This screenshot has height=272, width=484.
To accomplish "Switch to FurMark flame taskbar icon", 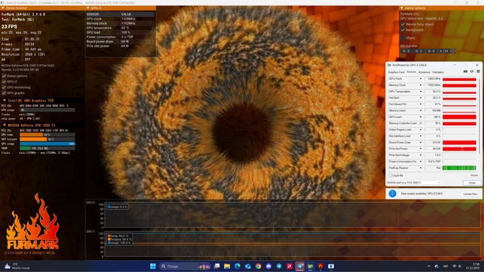I will 321,266.
